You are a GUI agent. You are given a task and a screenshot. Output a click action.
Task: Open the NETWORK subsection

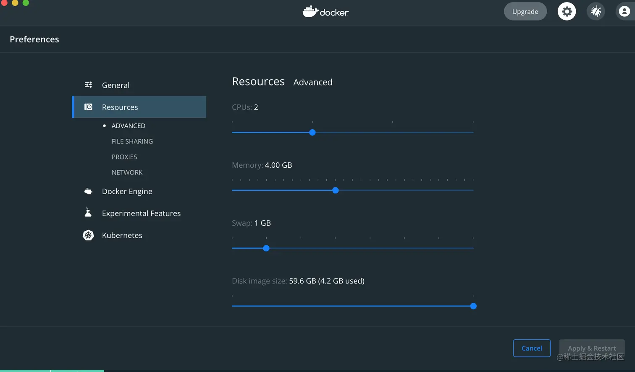tap(127, 172)
